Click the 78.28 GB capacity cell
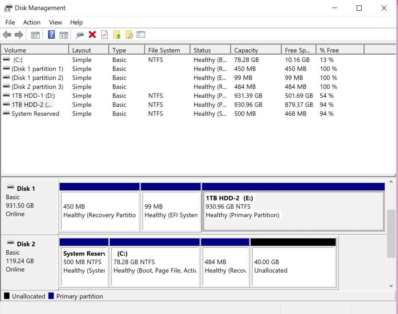Viewport: 398px width, 314px height. tap(246, 60)
